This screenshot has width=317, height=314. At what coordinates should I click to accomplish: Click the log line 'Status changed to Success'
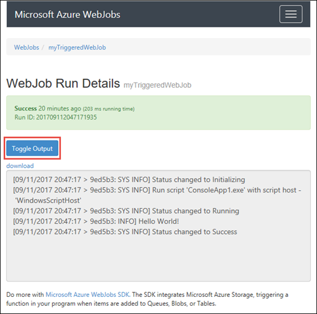click(125, 231)
